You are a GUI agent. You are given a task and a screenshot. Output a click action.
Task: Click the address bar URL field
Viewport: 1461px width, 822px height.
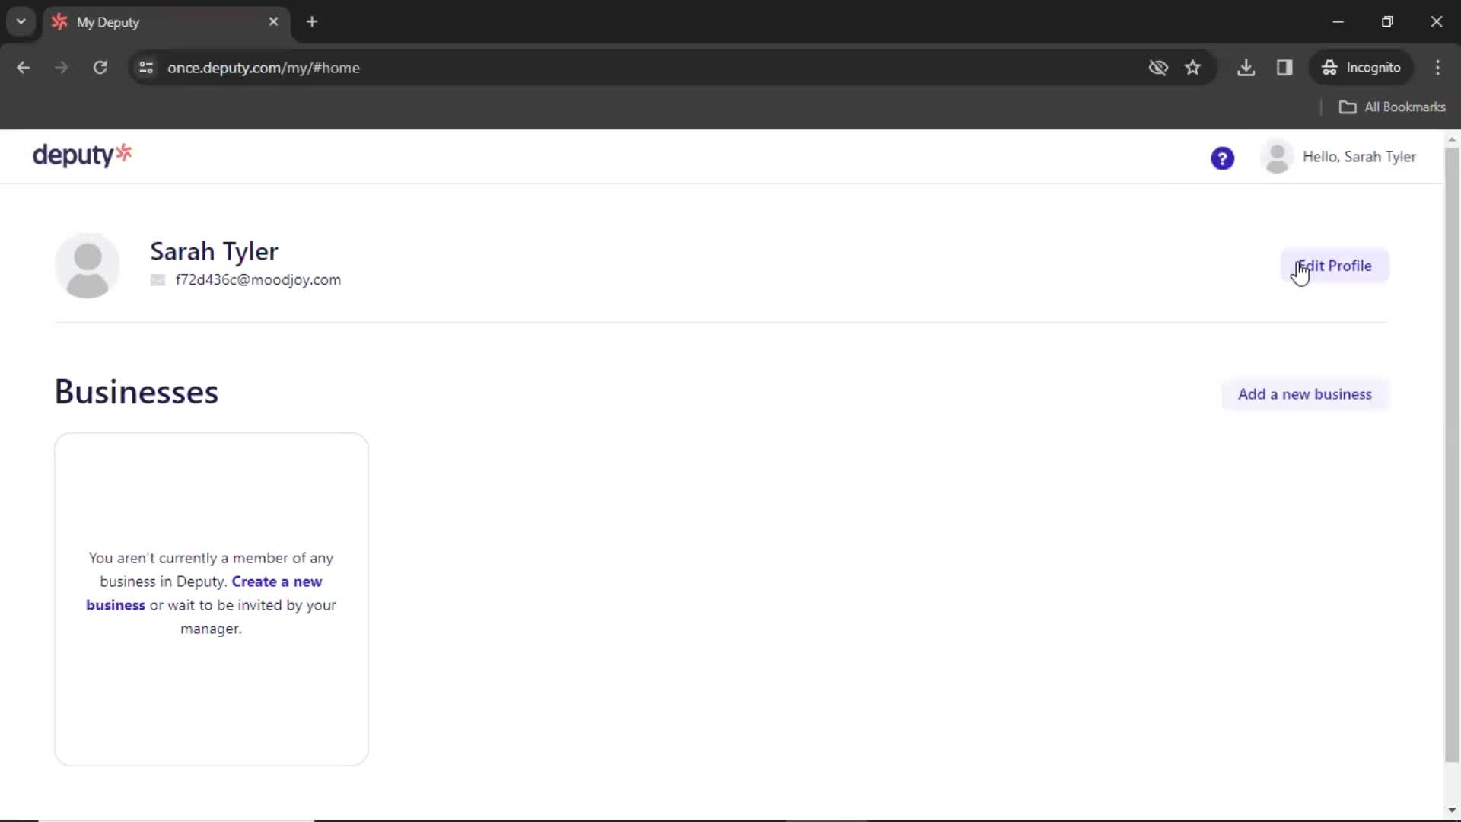(x=264, y=67)
